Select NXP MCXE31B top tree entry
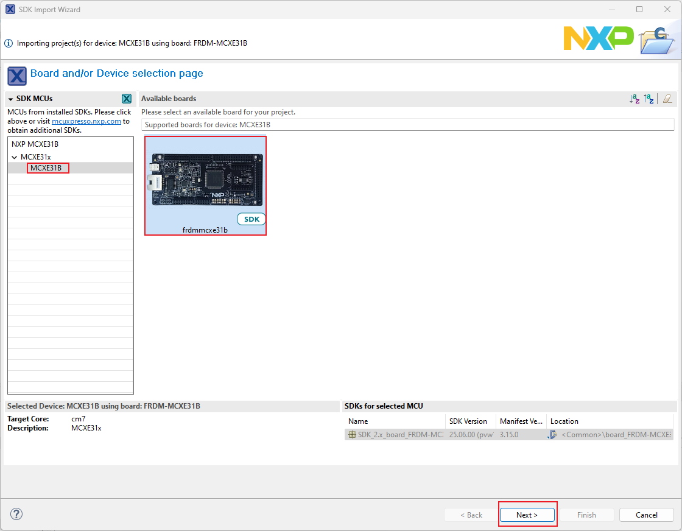Screen dimensions: 682x531 click(x=35, y=144)
